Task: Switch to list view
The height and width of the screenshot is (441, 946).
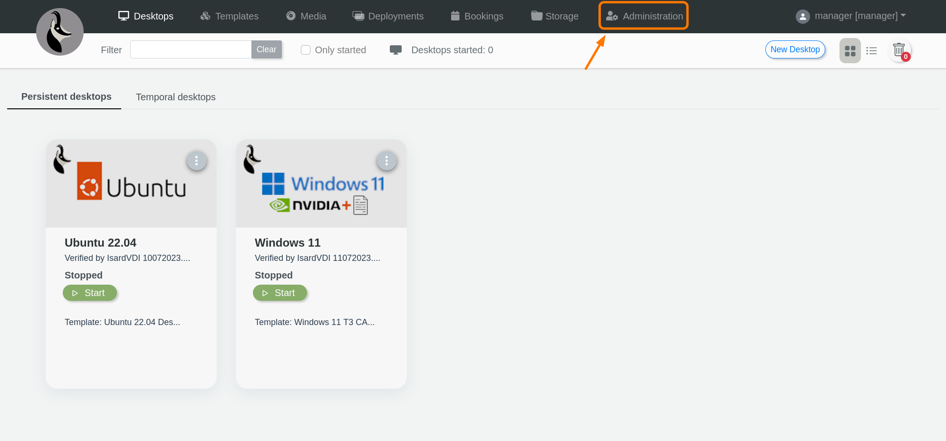Action: (x=871, y=50)
